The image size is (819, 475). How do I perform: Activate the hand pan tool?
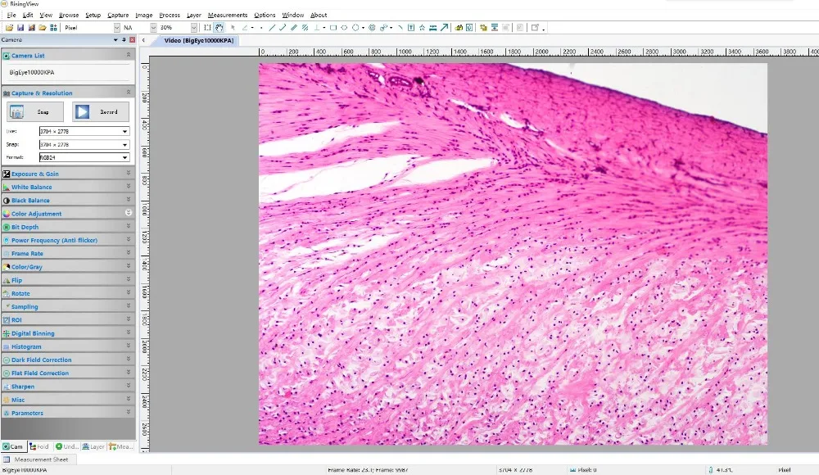[219, 28]
